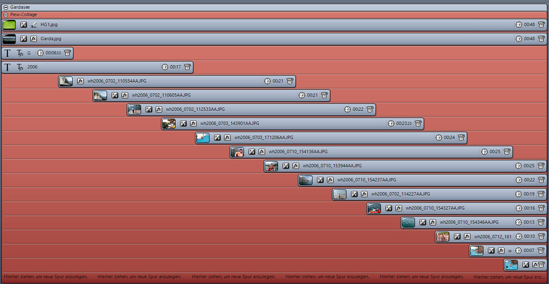Click the effect icon on wh2006_0702_110554AA.JPG

(80, 81)
